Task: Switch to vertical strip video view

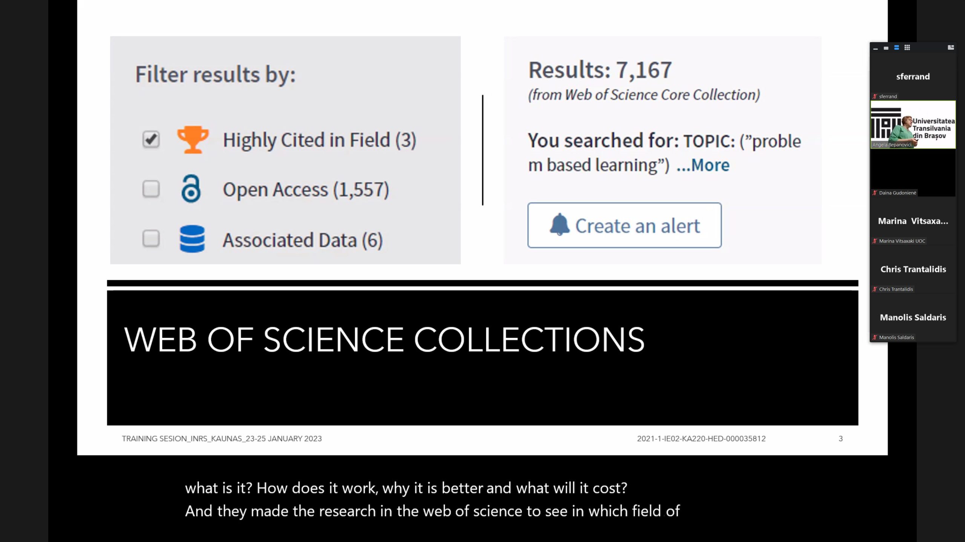Action: pos(896,48)
